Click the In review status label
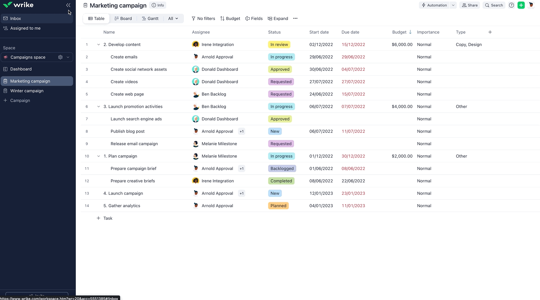540x300 pixels. click(x=279, y=45)
